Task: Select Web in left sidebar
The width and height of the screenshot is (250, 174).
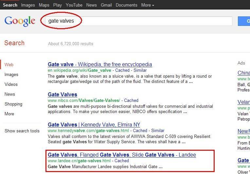Action: tap(9, 65)
